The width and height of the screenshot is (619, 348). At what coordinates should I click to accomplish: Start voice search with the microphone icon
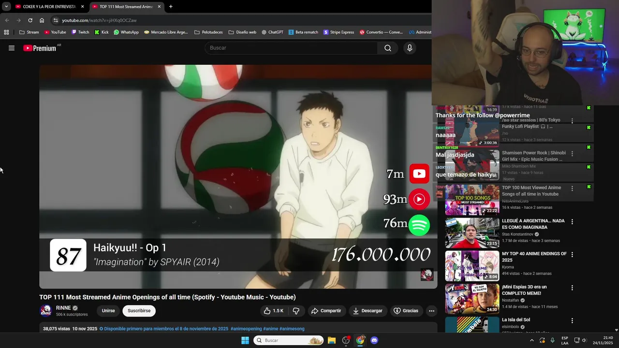pyautogui.click(x=410, y=48)
